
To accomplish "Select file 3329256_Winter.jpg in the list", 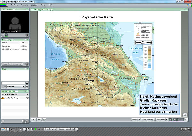I will [10, 50].
